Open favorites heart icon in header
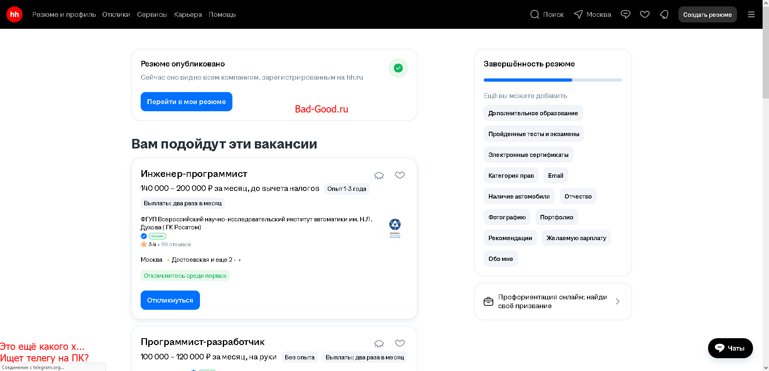 (x=644, y=14)
